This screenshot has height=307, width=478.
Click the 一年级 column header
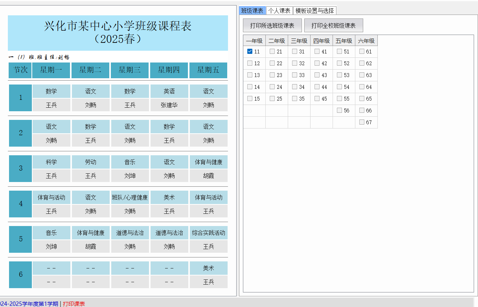(x=254, y=41)
